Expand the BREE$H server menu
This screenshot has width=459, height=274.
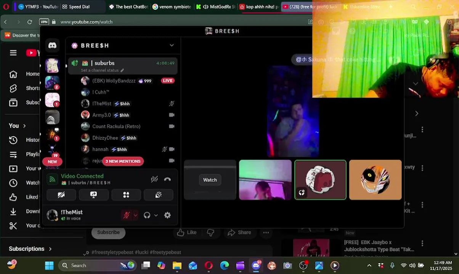click(x=172, y=45)
